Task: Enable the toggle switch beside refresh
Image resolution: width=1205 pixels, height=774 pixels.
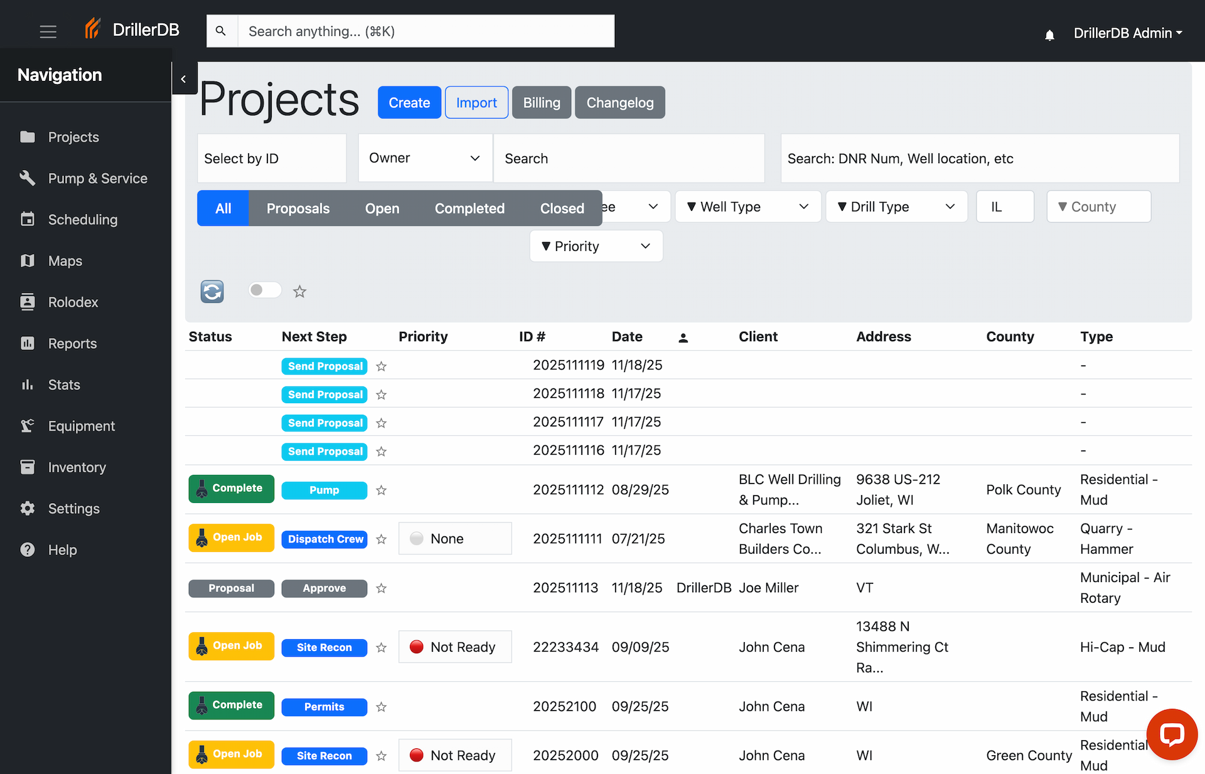Action: (264, 290)
